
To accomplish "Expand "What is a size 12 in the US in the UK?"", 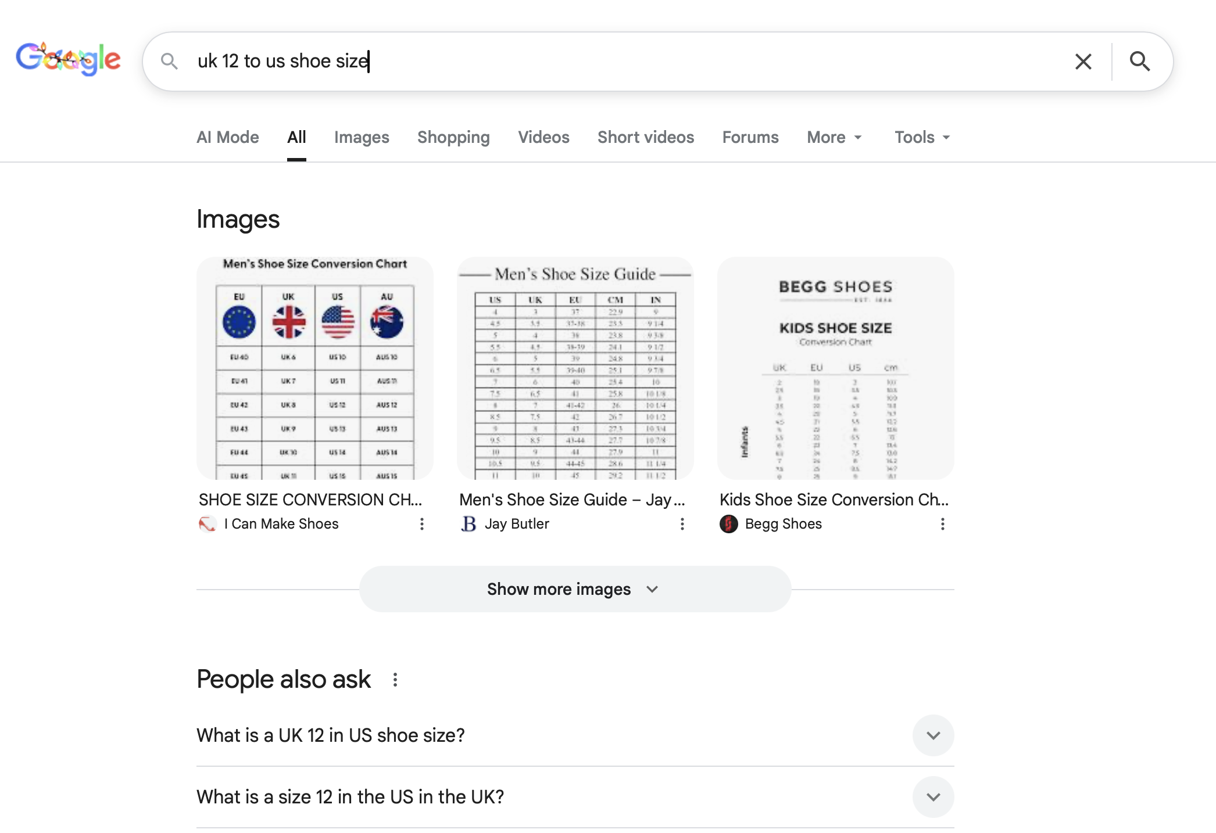I will coord(933,797).
